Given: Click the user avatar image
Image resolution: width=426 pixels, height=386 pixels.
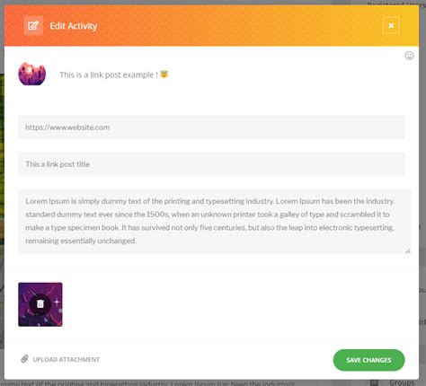Looking at the screenshot, I should click(32, 74).
